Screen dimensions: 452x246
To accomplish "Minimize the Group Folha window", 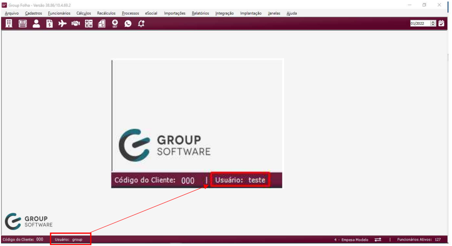I will tap(410, 5).
